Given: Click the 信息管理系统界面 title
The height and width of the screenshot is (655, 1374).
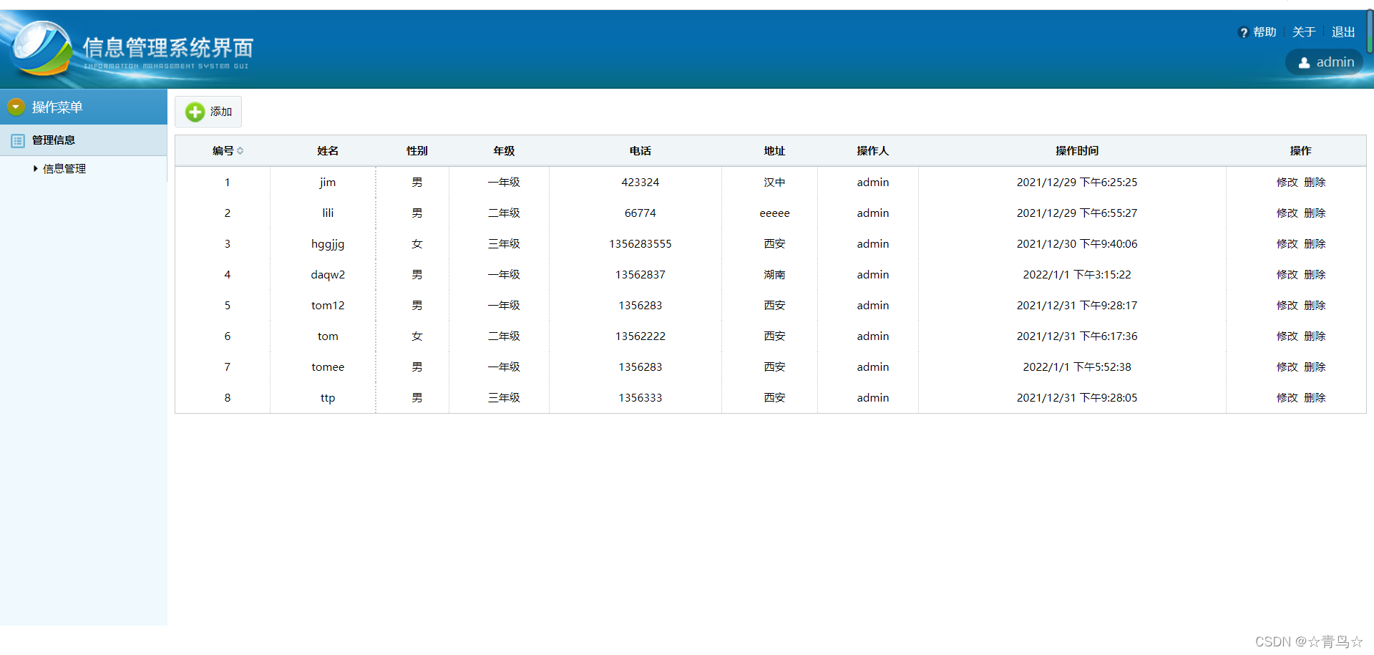Looking at the screenshot, I should (x=167, y=48).
